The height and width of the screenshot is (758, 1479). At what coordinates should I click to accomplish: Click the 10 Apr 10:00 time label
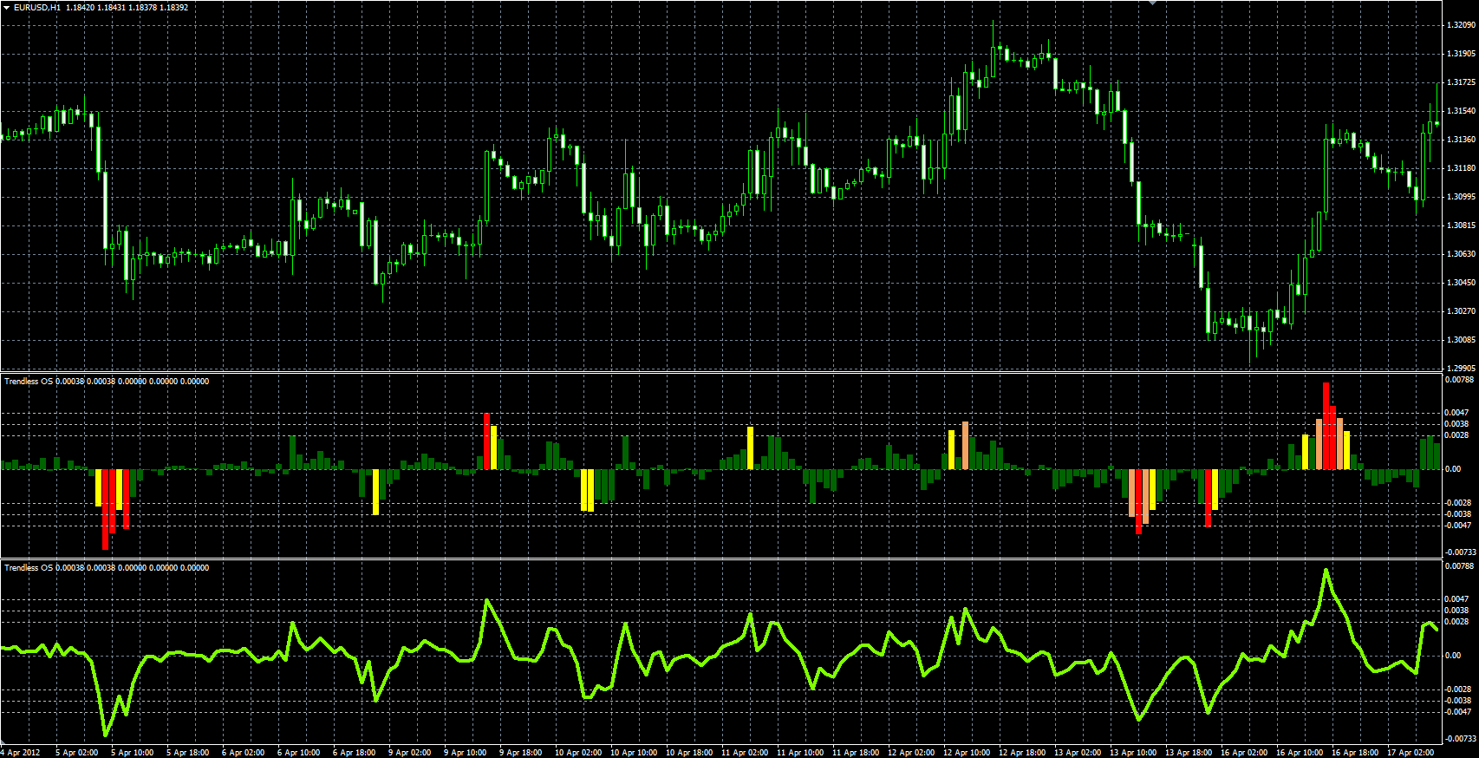pos(634,753)
